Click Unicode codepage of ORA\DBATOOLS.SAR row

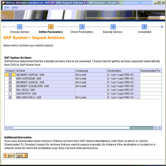91,97
